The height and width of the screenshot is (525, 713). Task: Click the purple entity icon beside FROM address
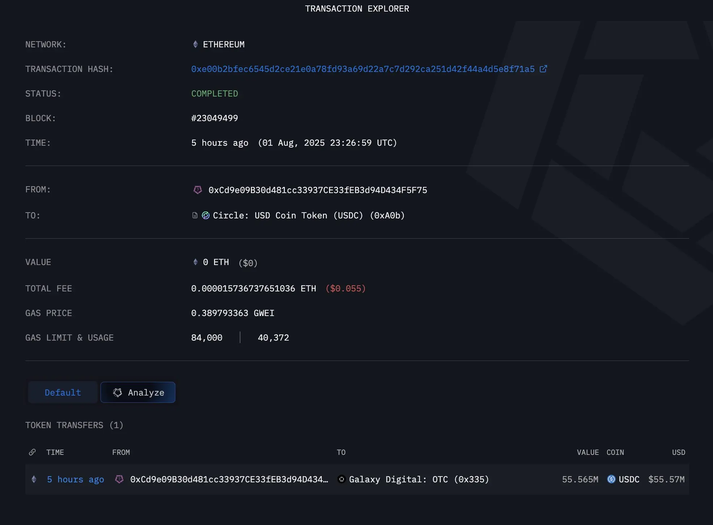pyautogui.click(x=197, y=190)
